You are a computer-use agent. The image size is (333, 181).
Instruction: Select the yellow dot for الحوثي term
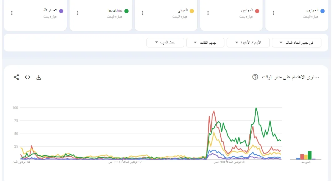tap(192, 10)
